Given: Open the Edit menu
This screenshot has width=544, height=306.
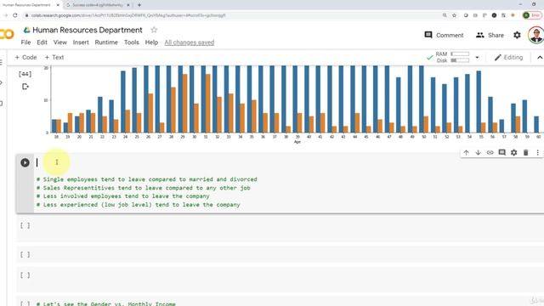Looking at the screenshot, I should click(42, 42).
